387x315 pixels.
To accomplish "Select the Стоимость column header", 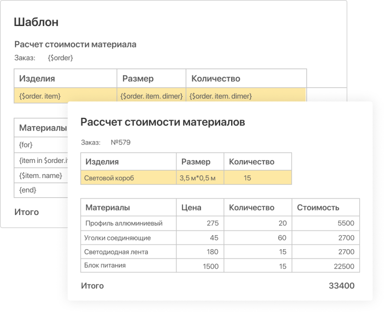I will (x=318, y=208).
